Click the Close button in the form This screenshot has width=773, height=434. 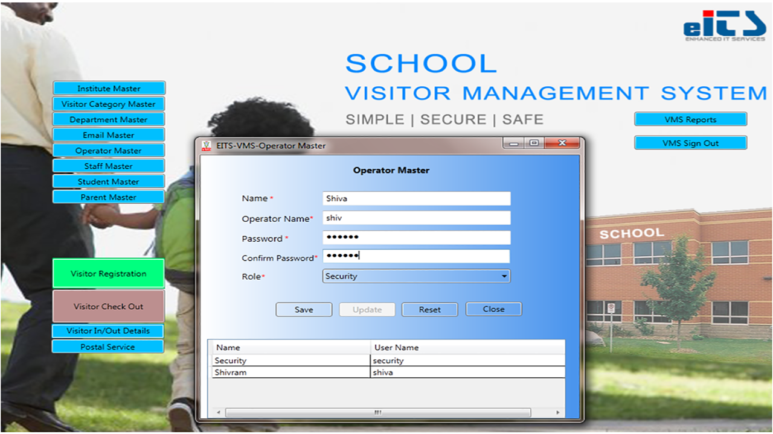pyautogui.click(x=493, y=309)
